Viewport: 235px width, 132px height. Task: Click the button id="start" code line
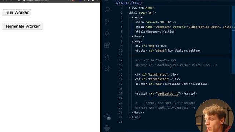pyautogui.click(x=168, y=51)
